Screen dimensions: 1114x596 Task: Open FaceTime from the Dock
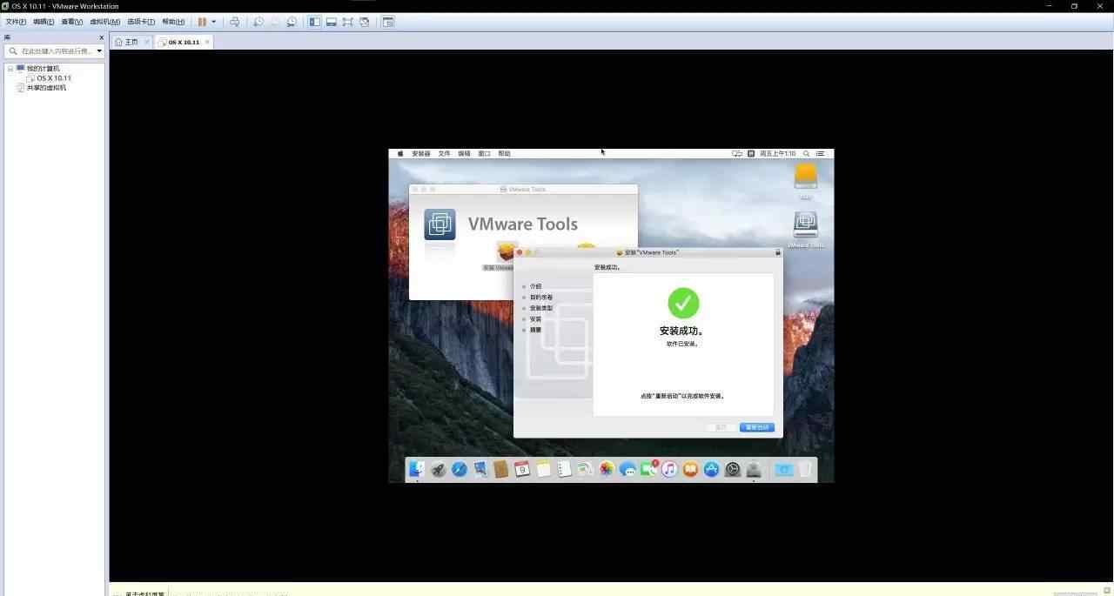tap(648, 469)
